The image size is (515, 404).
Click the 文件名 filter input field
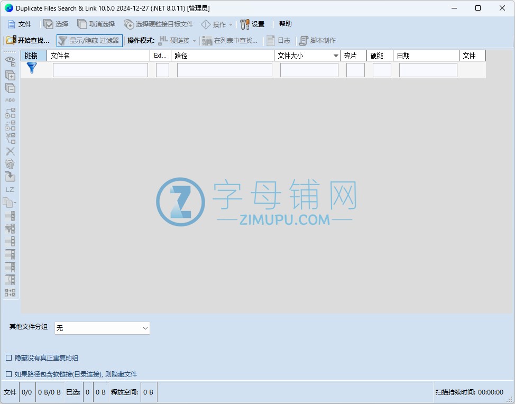pos(100,70)
